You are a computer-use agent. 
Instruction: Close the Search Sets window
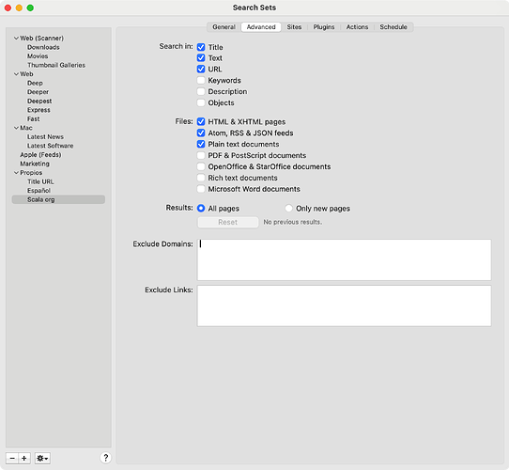pos(8,8)
